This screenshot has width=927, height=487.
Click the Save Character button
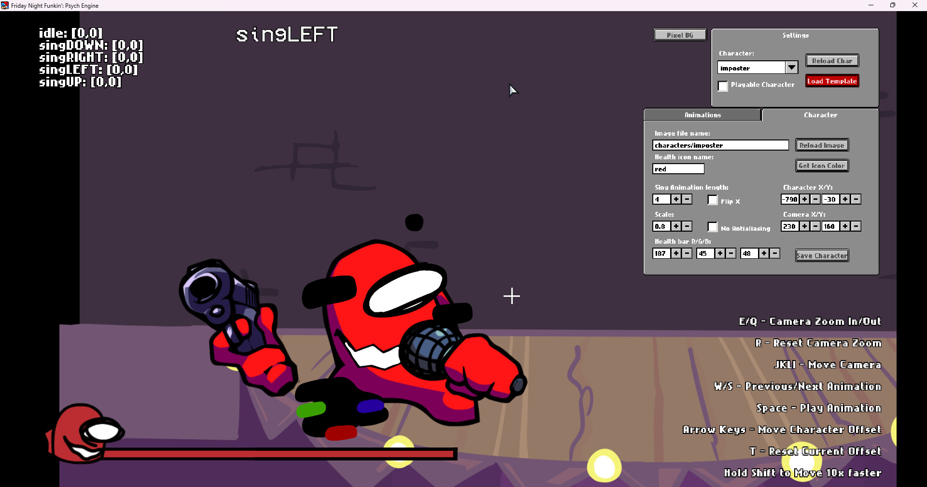(x=822, y=255)
